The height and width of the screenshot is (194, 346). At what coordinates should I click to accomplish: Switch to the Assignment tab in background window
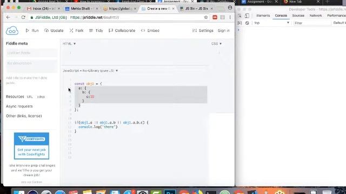pos(259,2)
